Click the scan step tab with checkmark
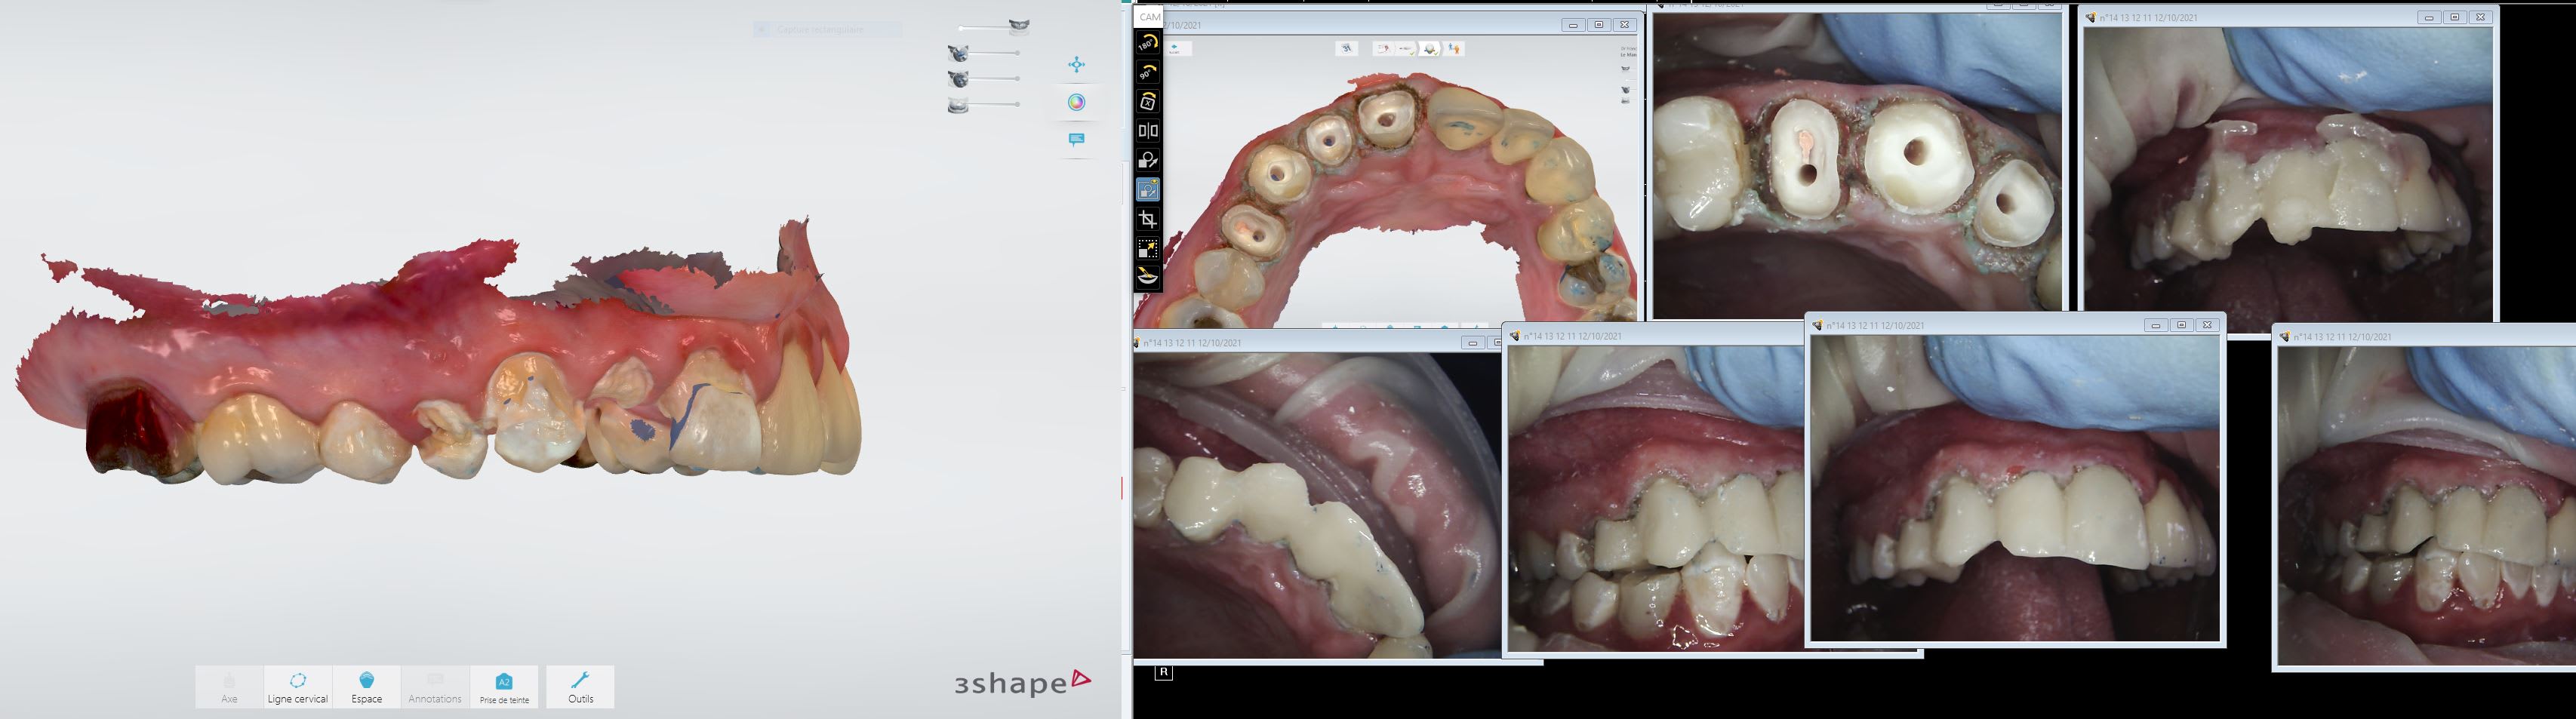Screen dimensions: 2576x719 coord(1430,48)
